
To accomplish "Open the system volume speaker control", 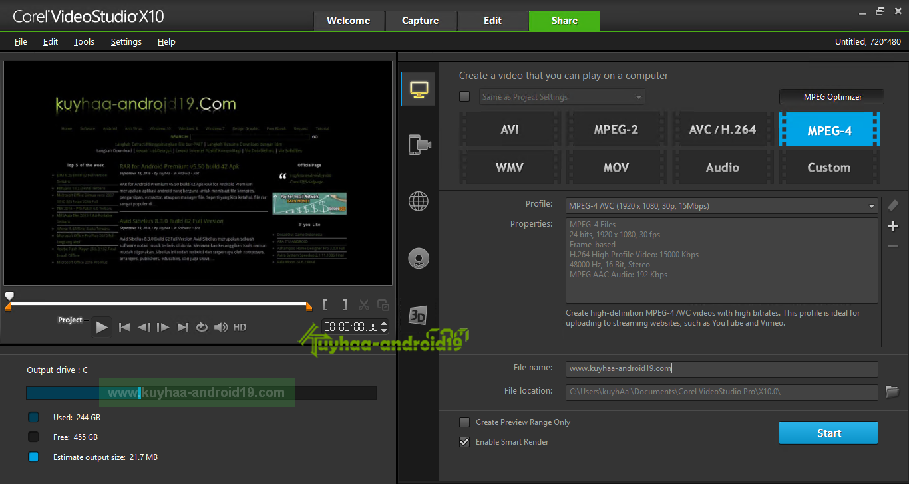I will 221,327.
